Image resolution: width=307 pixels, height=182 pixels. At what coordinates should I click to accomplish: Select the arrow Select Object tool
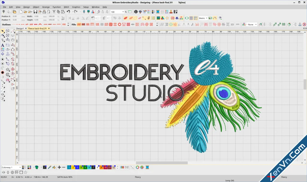tap(2, 31)
